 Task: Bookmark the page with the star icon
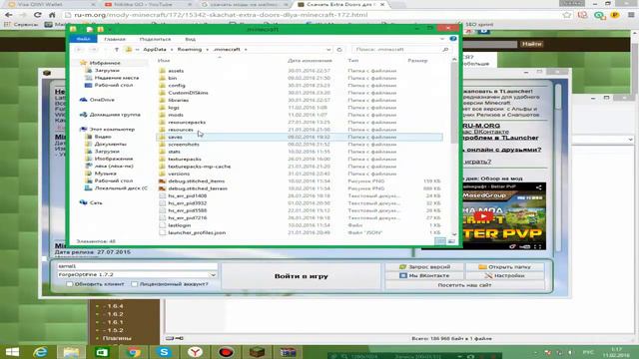[566, 15]
